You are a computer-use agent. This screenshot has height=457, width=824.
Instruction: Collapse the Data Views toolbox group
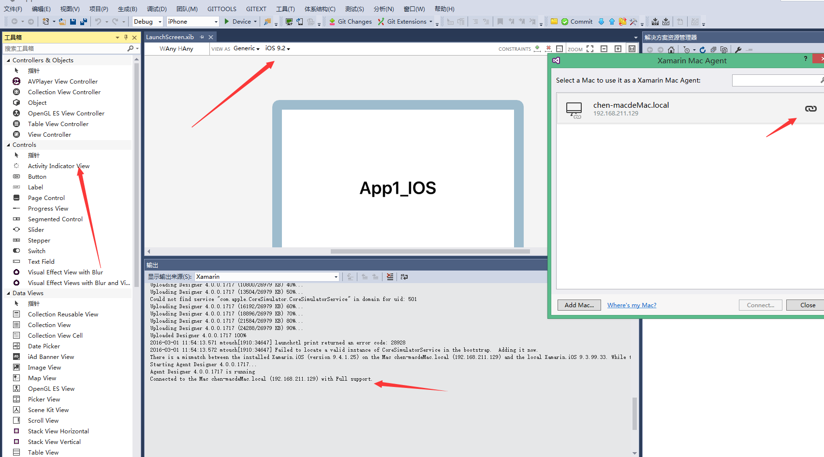tap(8, 293)
